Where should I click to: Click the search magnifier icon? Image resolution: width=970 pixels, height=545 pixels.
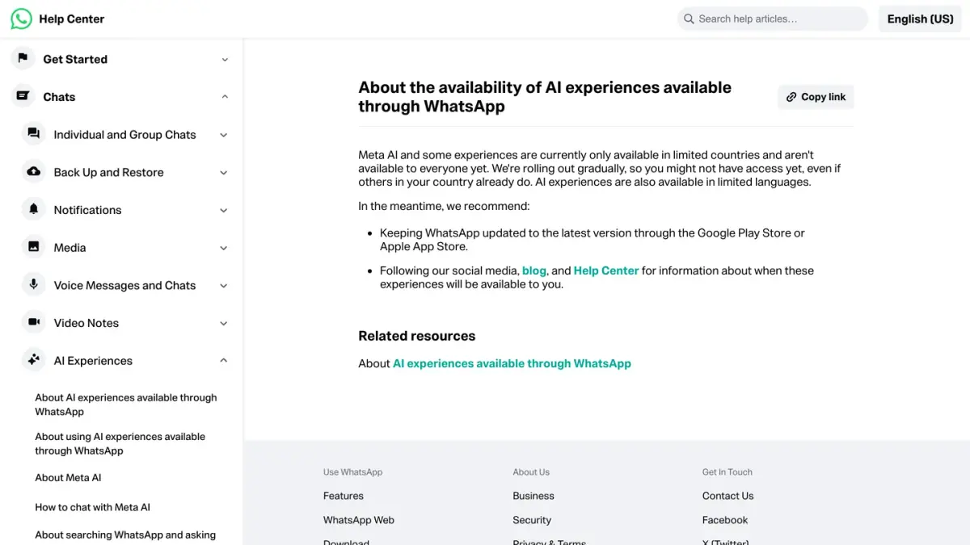(689, 19)
